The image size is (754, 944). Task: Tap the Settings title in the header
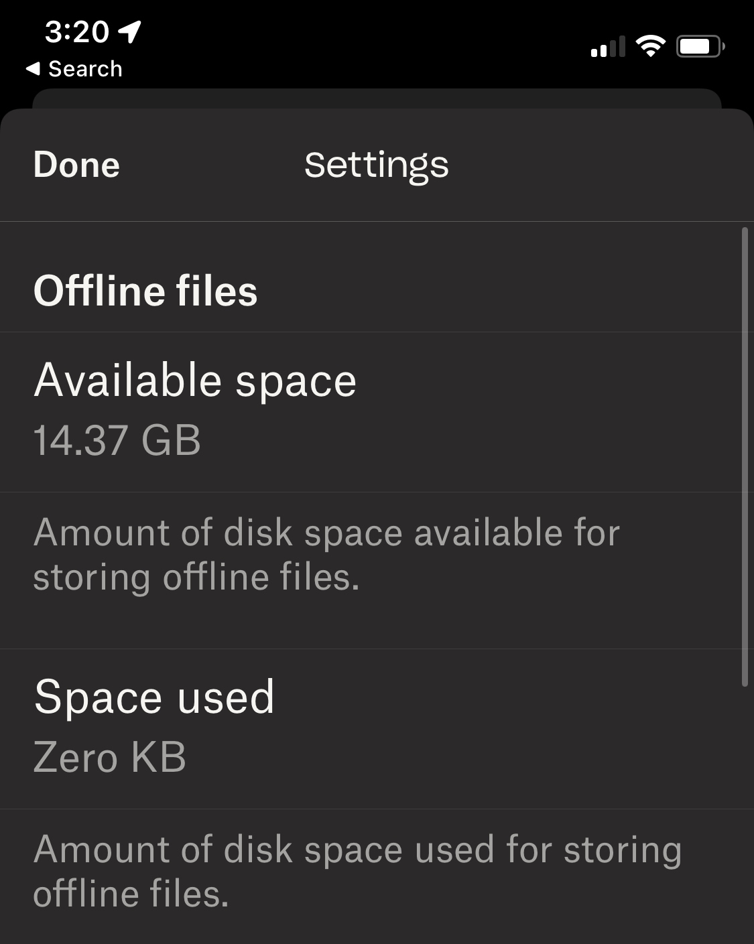coord(376,165)
